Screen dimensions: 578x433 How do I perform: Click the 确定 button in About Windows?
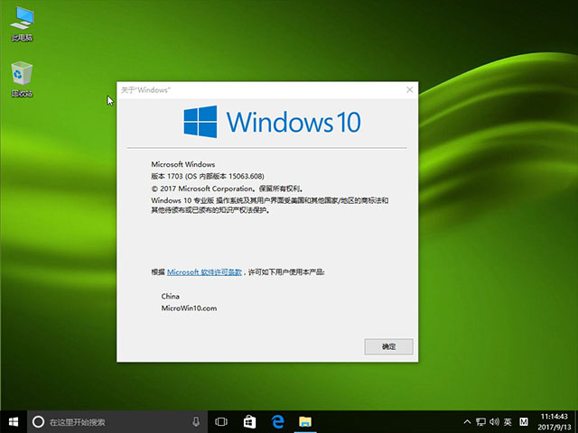[388, 346]
